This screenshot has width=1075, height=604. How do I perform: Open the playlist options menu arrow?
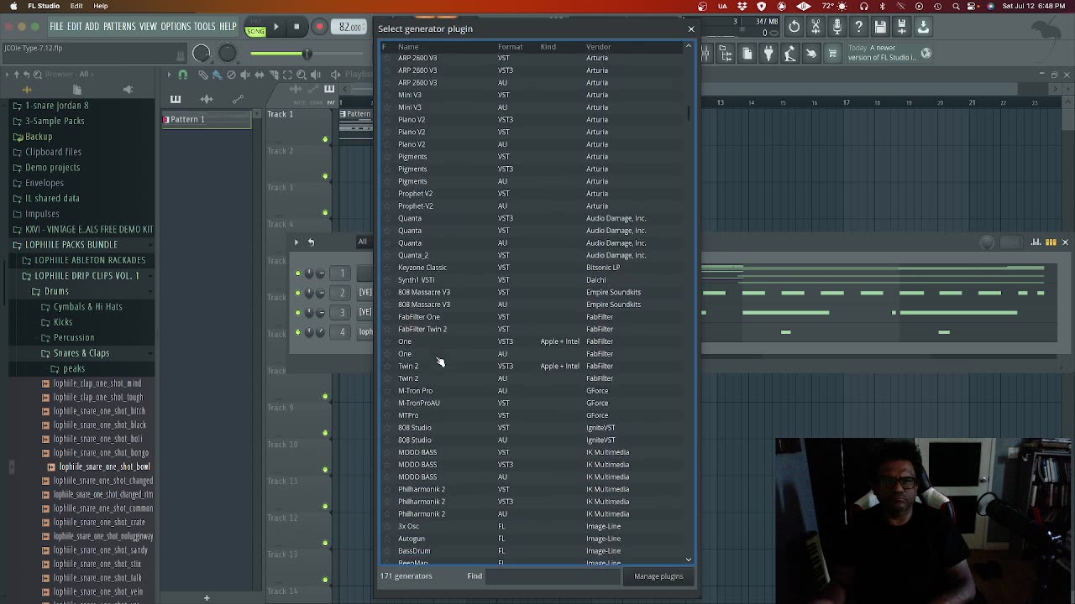click(x=169, y=75)
